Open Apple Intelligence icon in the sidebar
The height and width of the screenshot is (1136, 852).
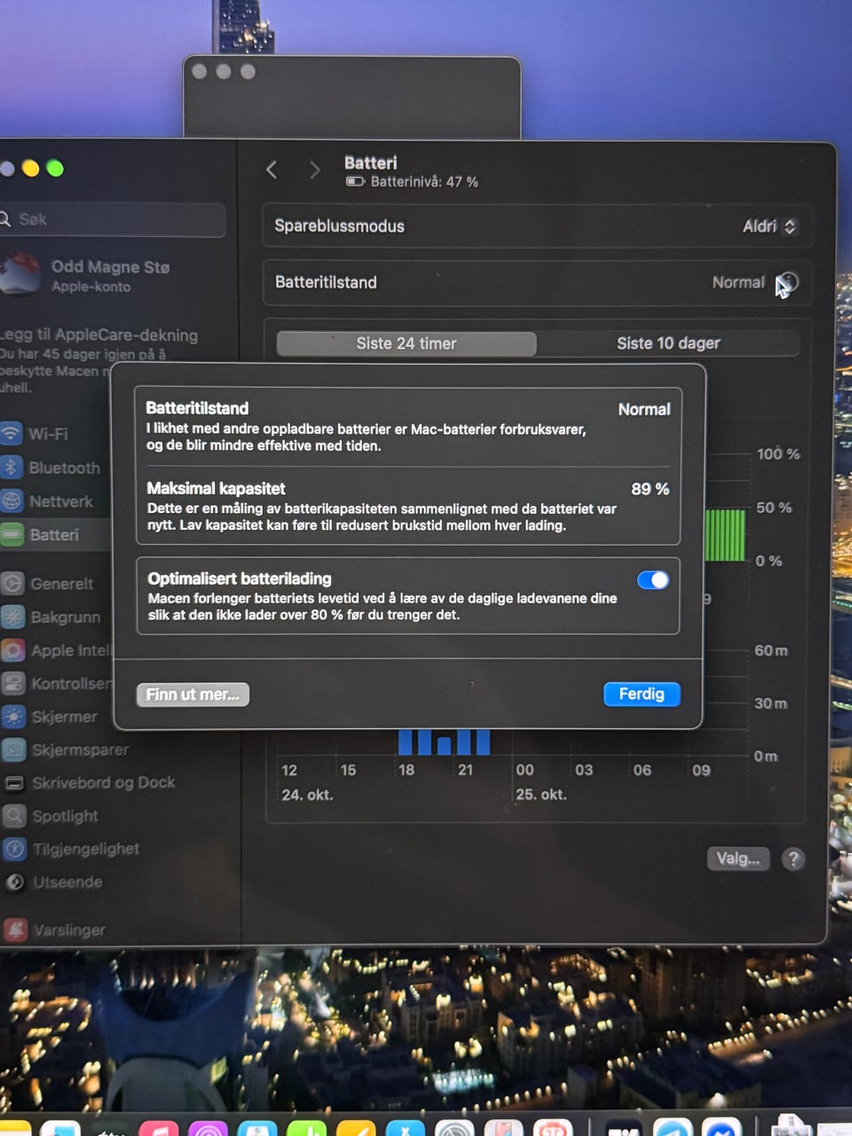coord(13,651)
